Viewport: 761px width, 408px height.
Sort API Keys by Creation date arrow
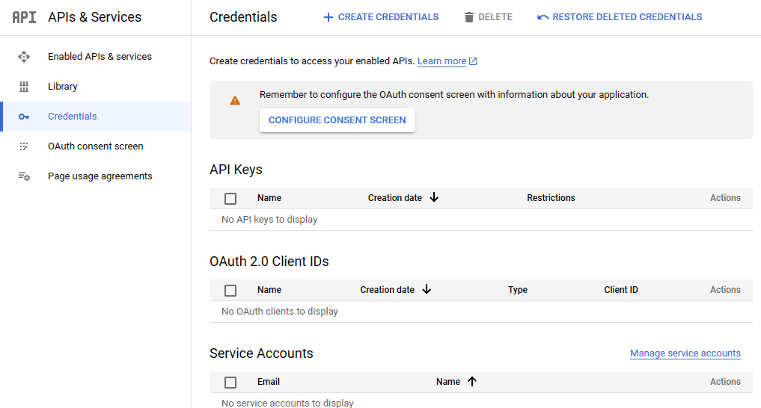[x=434, y=198]
